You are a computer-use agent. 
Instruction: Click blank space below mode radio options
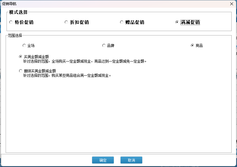click(x=118, y=28)
